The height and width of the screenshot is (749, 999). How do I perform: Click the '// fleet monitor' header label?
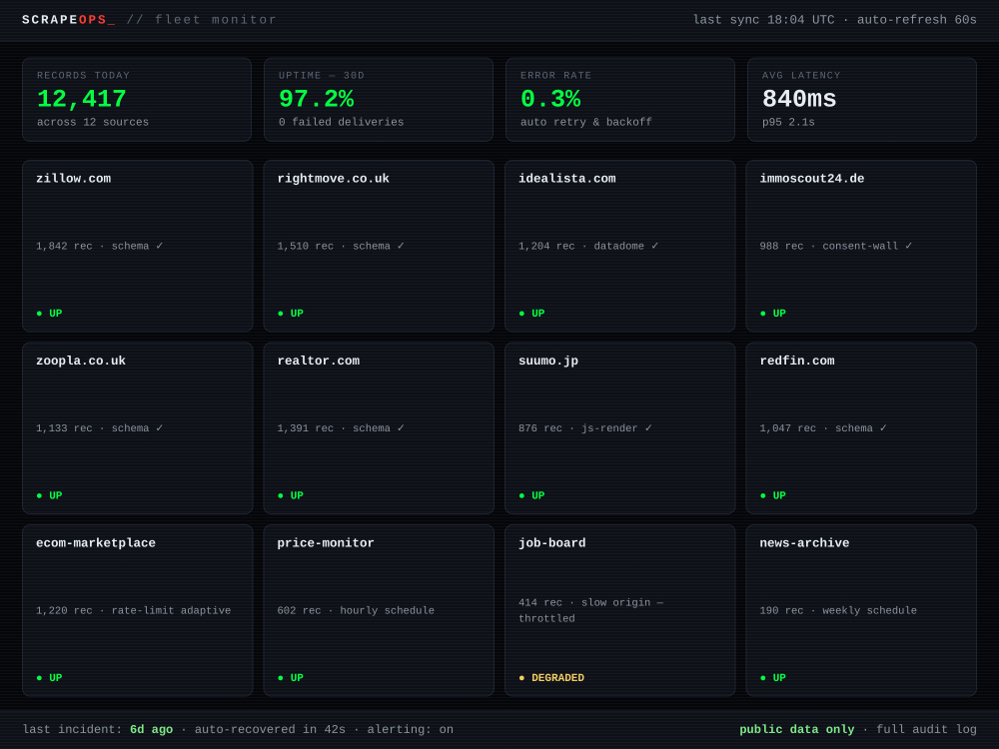(202, 20)
